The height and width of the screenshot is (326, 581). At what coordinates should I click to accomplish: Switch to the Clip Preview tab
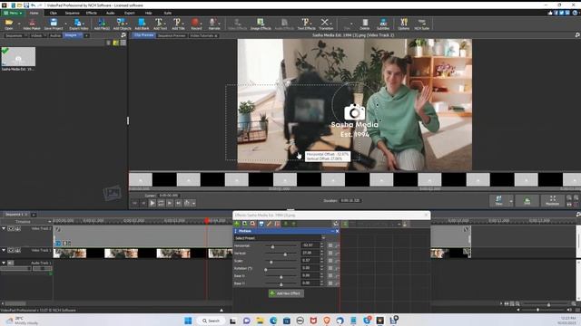[143, 35]
